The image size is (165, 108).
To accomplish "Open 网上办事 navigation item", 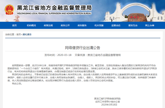I will pos(150,25).
